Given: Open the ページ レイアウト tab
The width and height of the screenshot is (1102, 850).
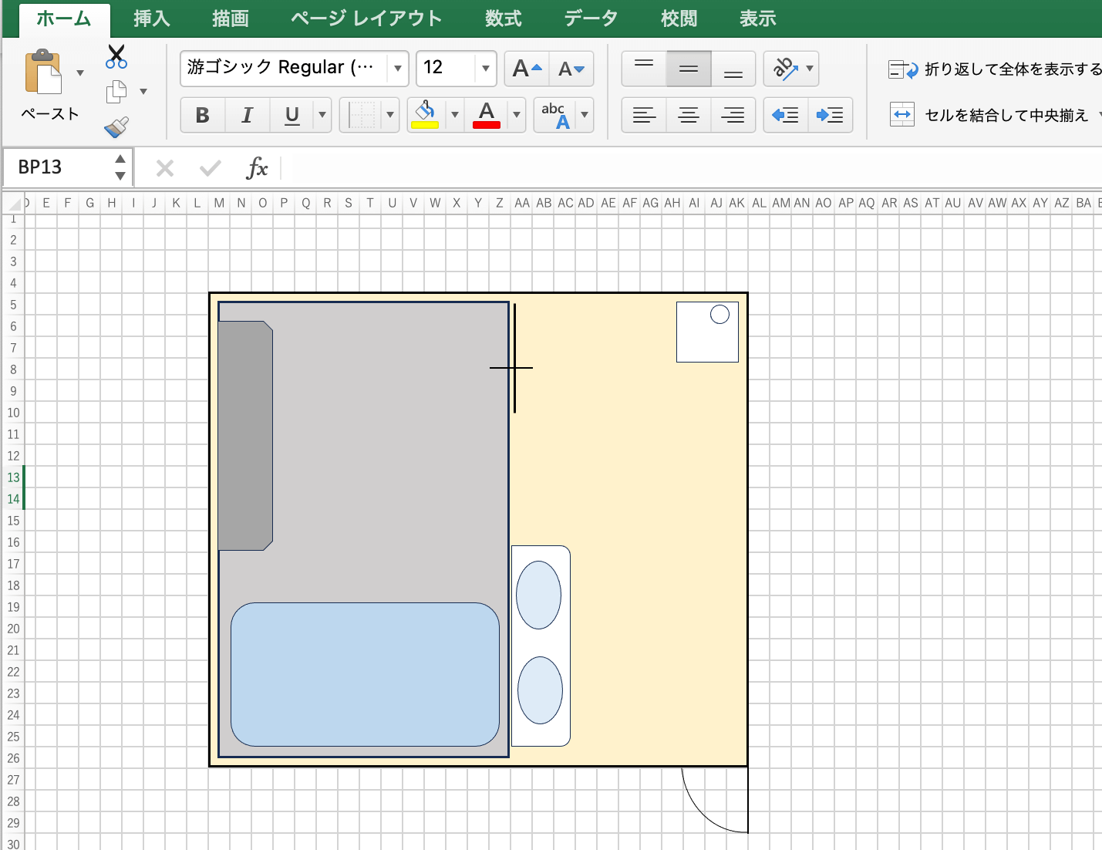Looking at the screenshot, I should click(366, 19).
